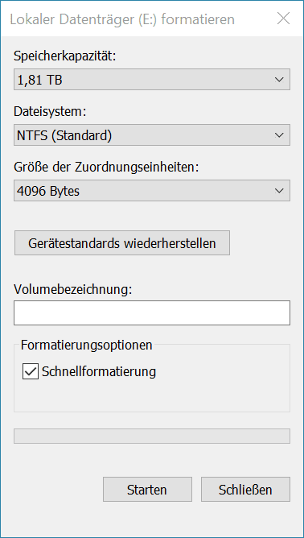
Task: Click the Volumebezeichnung label
Action: point(72,290)
